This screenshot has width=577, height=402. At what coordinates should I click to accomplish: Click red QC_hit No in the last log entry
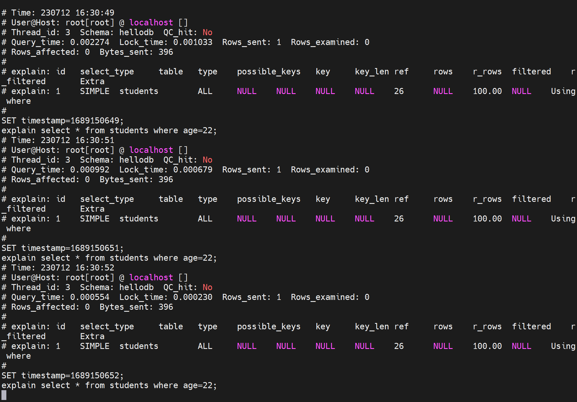click(x=207, y=287)
